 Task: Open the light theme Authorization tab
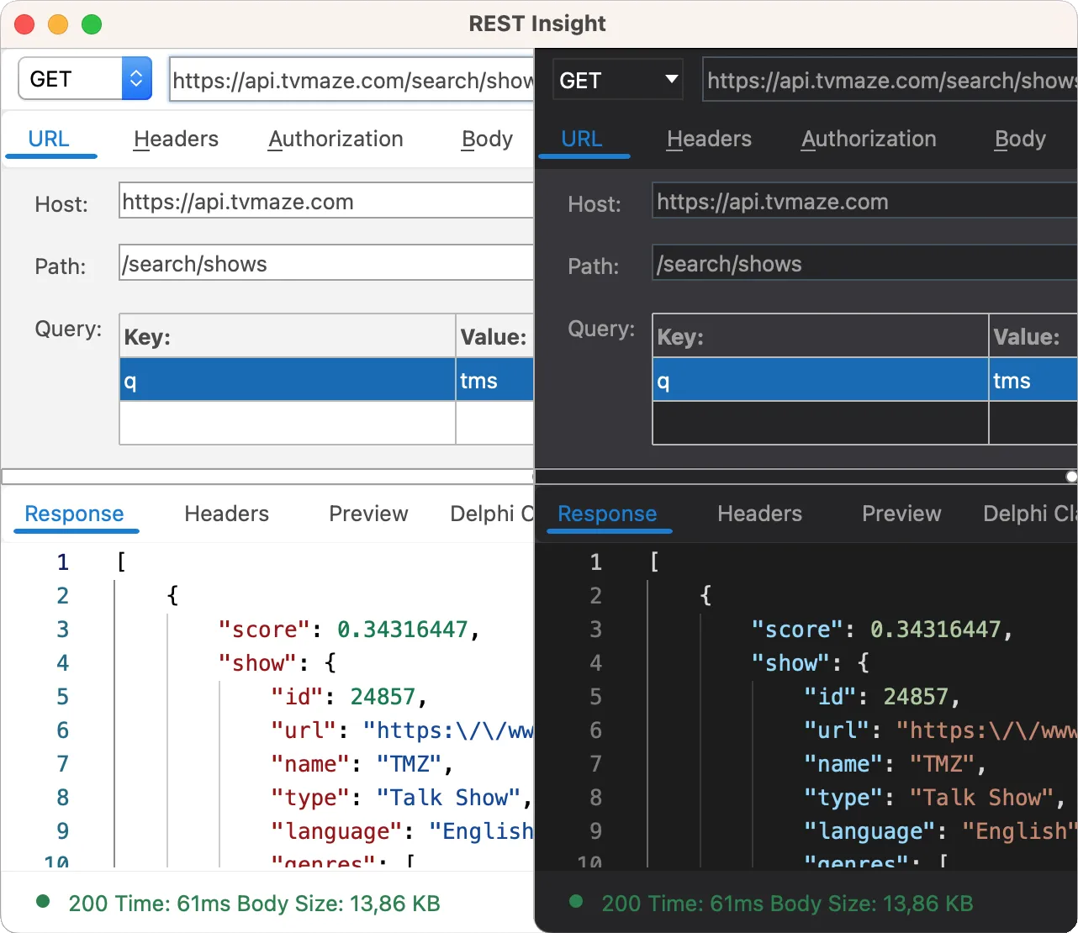[x=336, y=139]
